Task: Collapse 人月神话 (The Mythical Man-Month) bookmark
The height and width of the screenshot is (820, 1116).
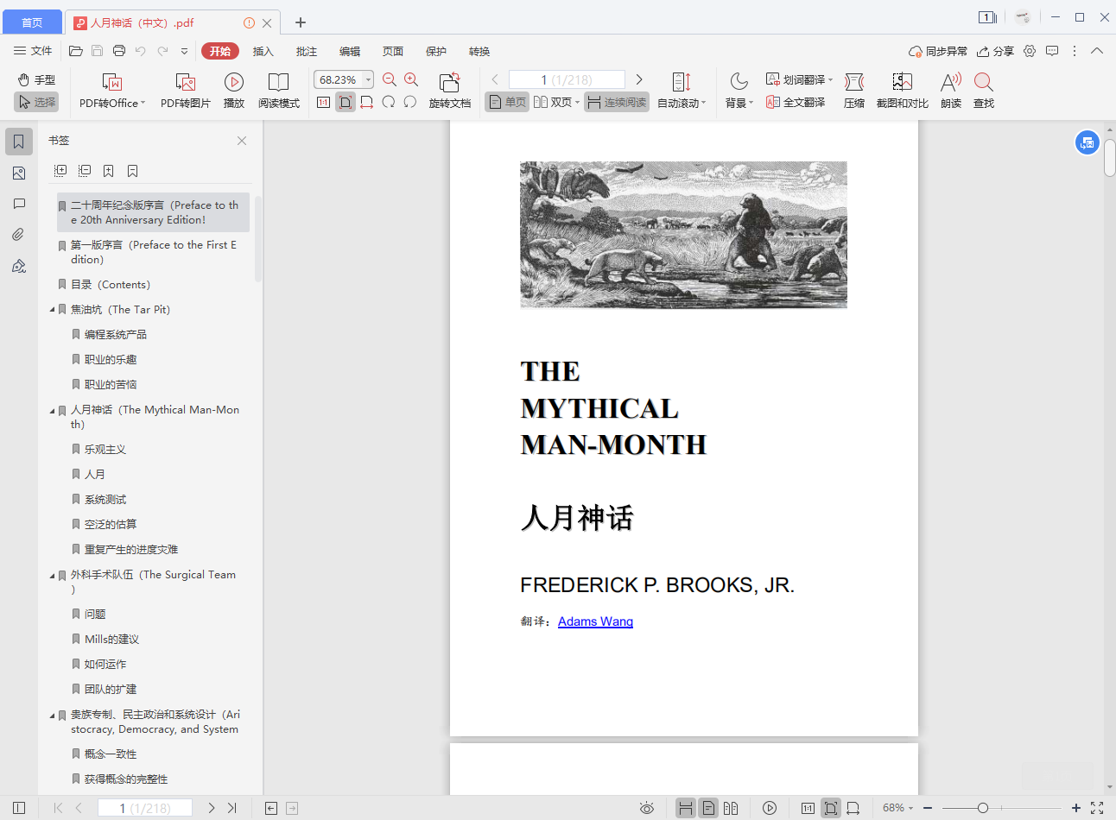Action: pos(52,410)
